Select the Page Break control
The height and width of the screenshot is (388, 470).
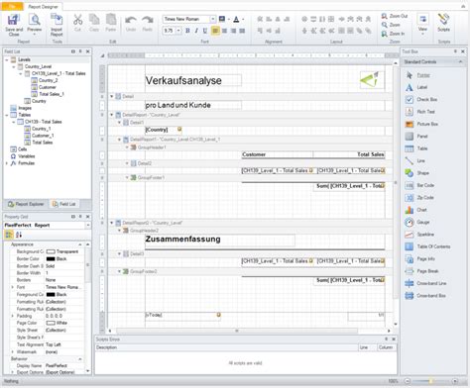coord(427,271)
